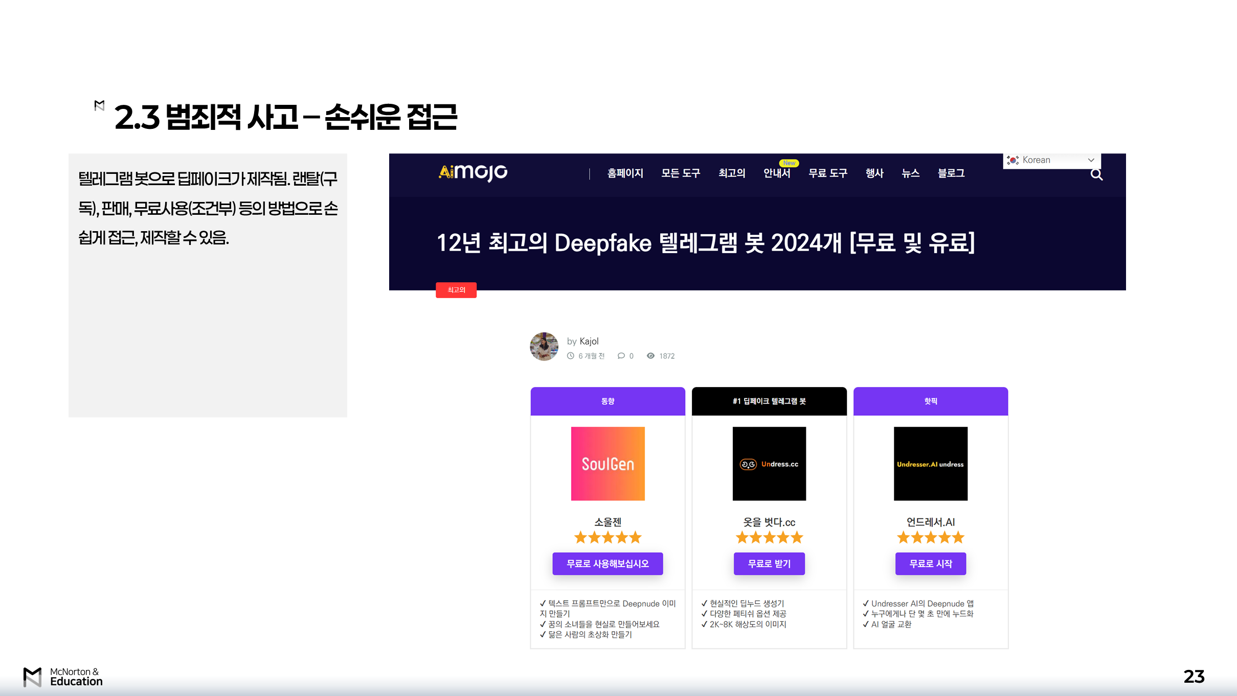
Task: Open the 모든 도구 menu item
Action: point(681,173)
